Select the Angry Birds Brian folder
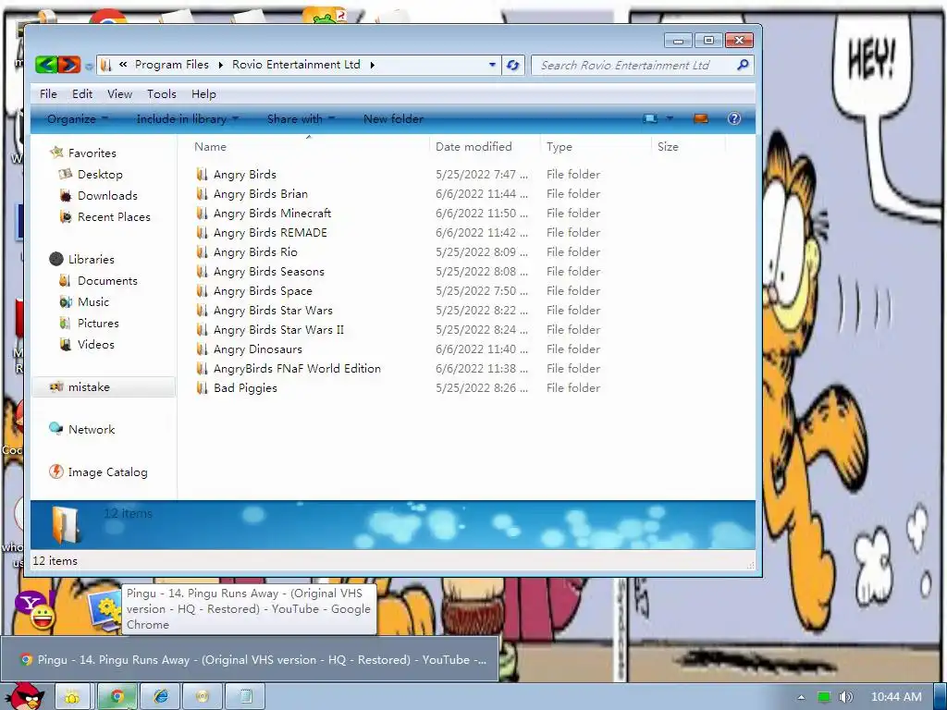947x710 pixels. point(260,194)
